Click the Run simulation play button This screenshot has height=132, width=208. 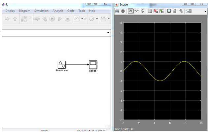(x=52, y=19)
